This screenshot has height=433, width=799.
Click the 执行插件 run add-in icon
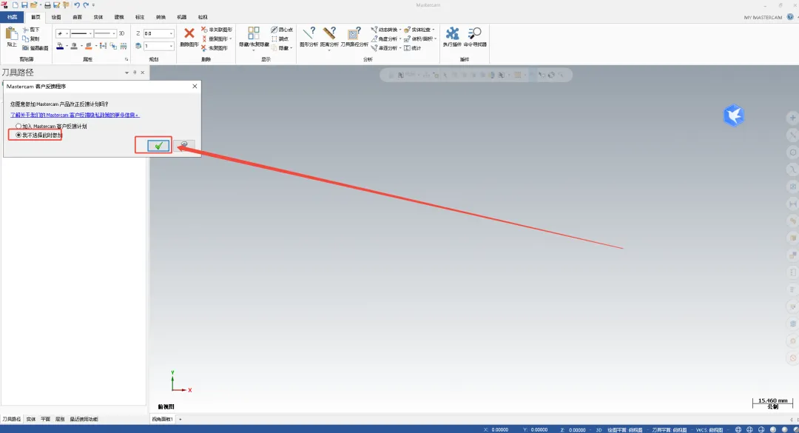point(452,33)
